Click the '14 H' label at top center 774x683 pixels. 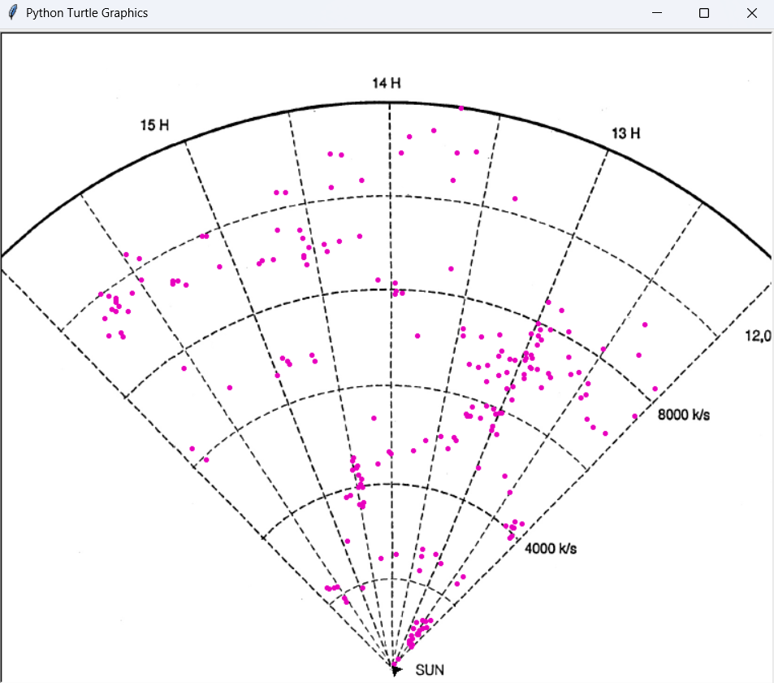387,83
